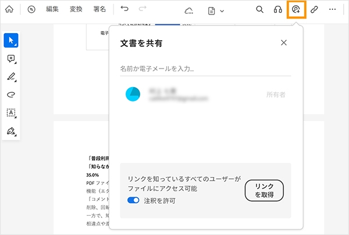Open the 署名 menu
Image resolution: width=349 pixels, height=235 pixels.
coord(99,10)
